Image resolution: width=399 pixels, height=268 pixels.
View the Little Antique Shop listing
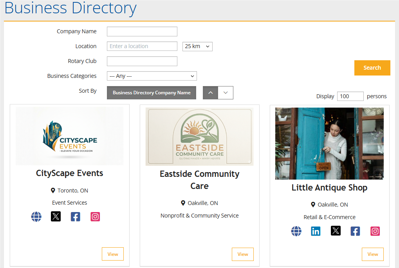click(372, 254)
